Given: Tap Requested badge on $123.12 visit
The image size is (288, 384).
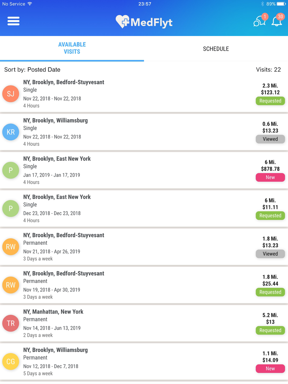Looking at the screenshot, I should click(270, 101).
